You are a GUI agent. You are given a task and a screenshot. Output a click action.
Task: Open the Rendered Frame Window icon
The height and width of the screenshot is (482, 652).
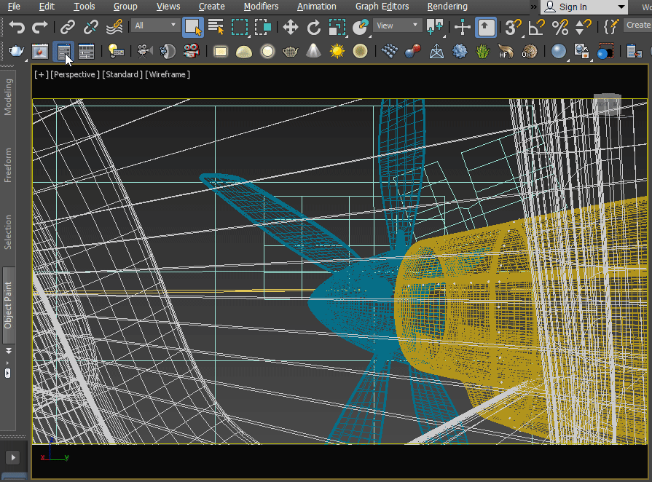pos(40,52)
